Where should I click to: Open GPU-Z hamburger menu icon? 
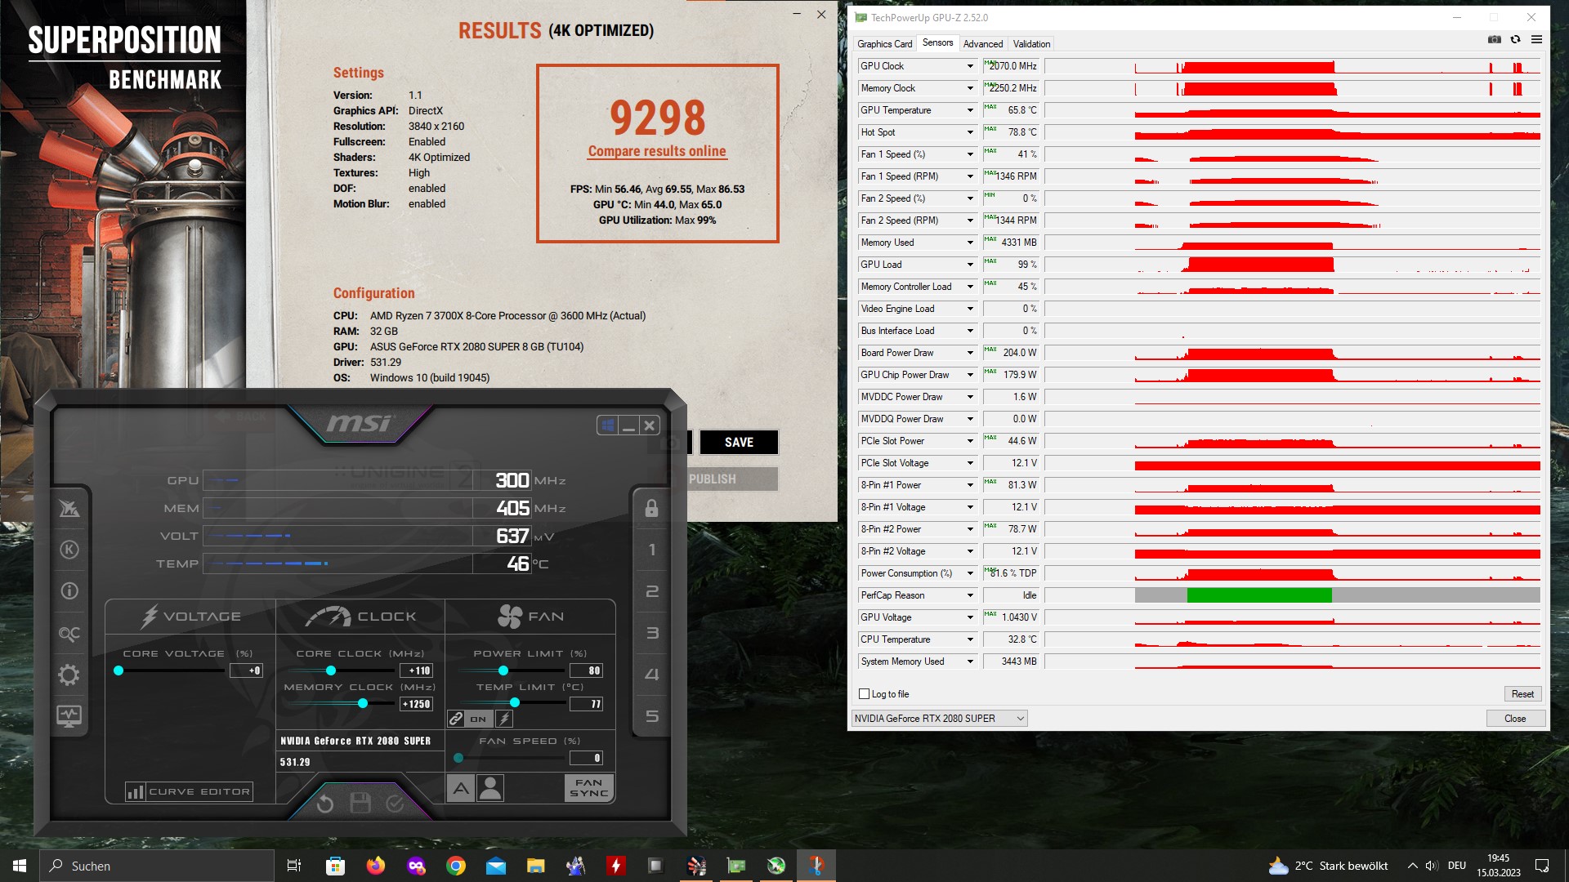1536,39
